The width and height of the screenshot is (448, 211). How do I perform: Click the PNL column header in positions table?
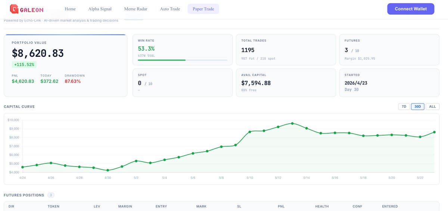click(281, 207)
